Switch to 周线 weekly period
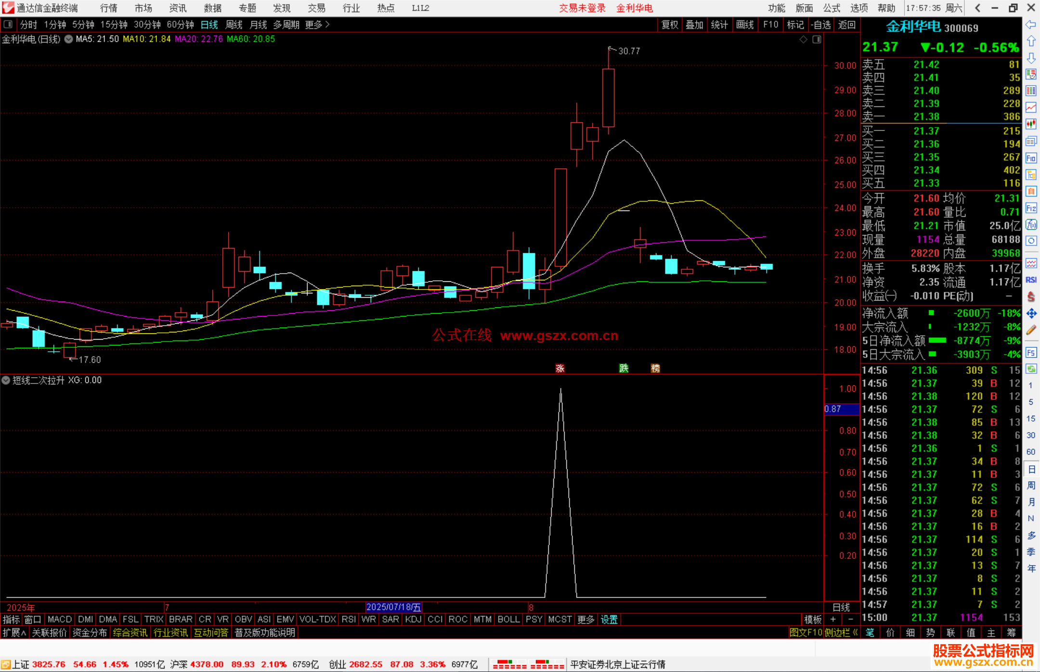The height and width of the screenshot is (672, 1040). [234, 25]
